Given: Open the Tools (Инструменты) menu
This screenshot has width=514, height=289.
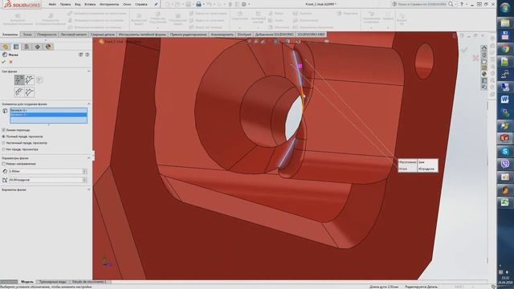Looking at the screenshot, I should click(x=109, y=4).
